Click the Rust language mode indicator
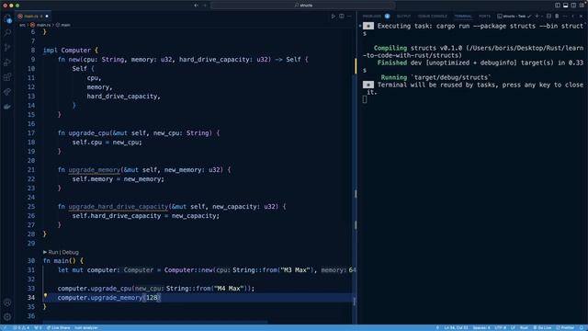 tap(524, 327)
